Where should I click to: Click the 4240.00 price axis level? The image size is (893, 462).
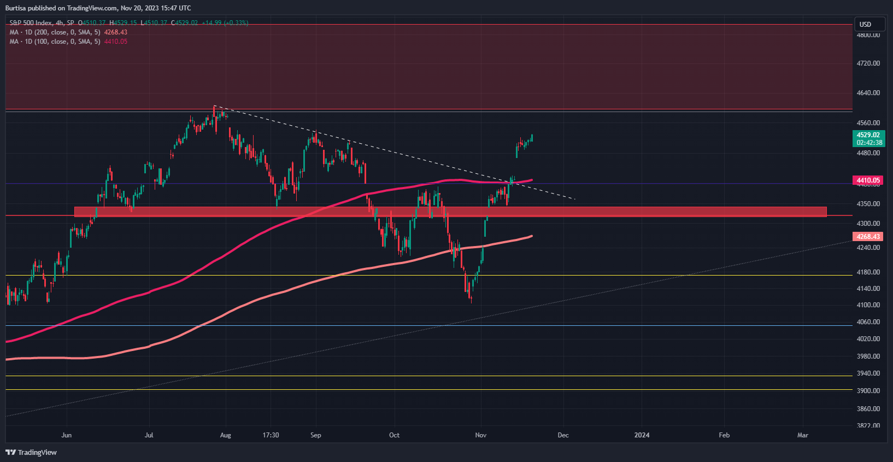pyautogui.click(x=868, y=248)
